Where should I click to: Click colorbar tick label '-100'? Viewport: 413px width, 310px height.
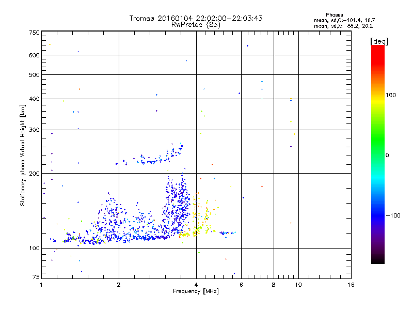[x=393, y=215]
